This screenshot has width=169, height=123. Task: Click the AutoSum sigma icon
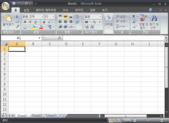(134, 16)
